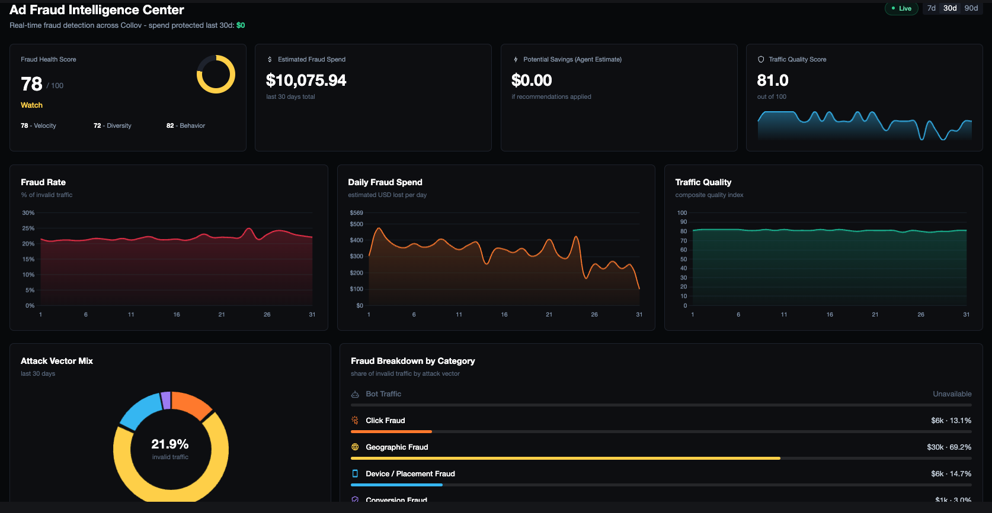Viewport: 992px width, 513px height.
Task: Click the cursor-burst icon next to Click Fraud
Action: tap(355, 420)
